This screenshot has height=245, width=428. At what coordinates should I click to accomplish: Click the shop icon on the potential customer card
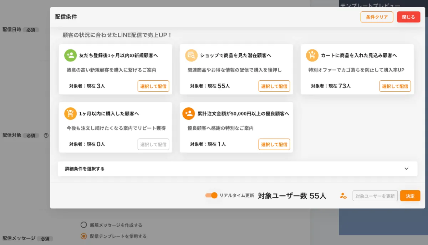tap(192, 55)
